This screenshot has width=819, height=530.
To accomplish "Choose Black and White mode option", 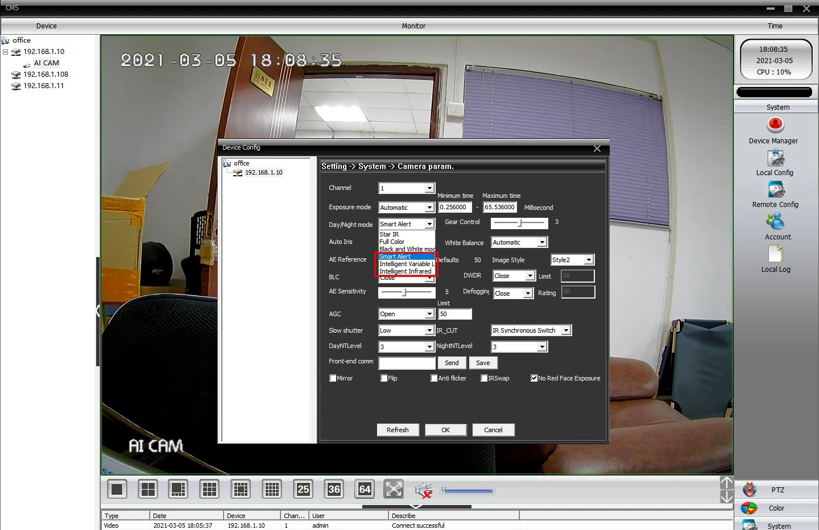I will [x=407, y=249].
